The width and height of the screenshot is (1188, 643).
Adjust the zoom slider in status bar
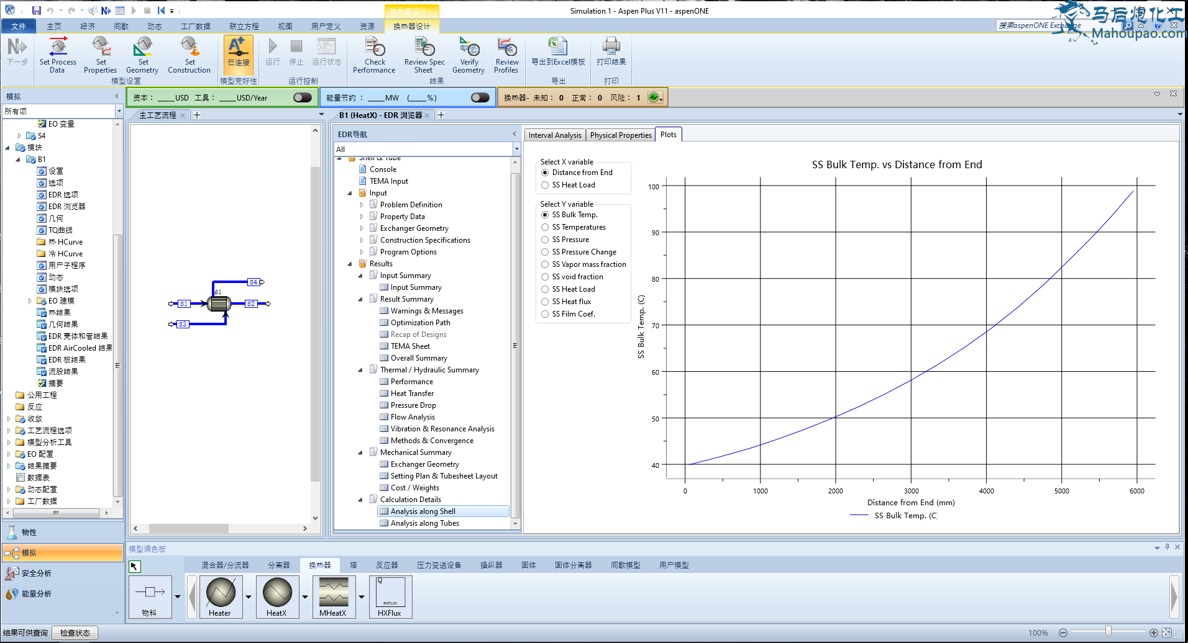[1108, 632]
